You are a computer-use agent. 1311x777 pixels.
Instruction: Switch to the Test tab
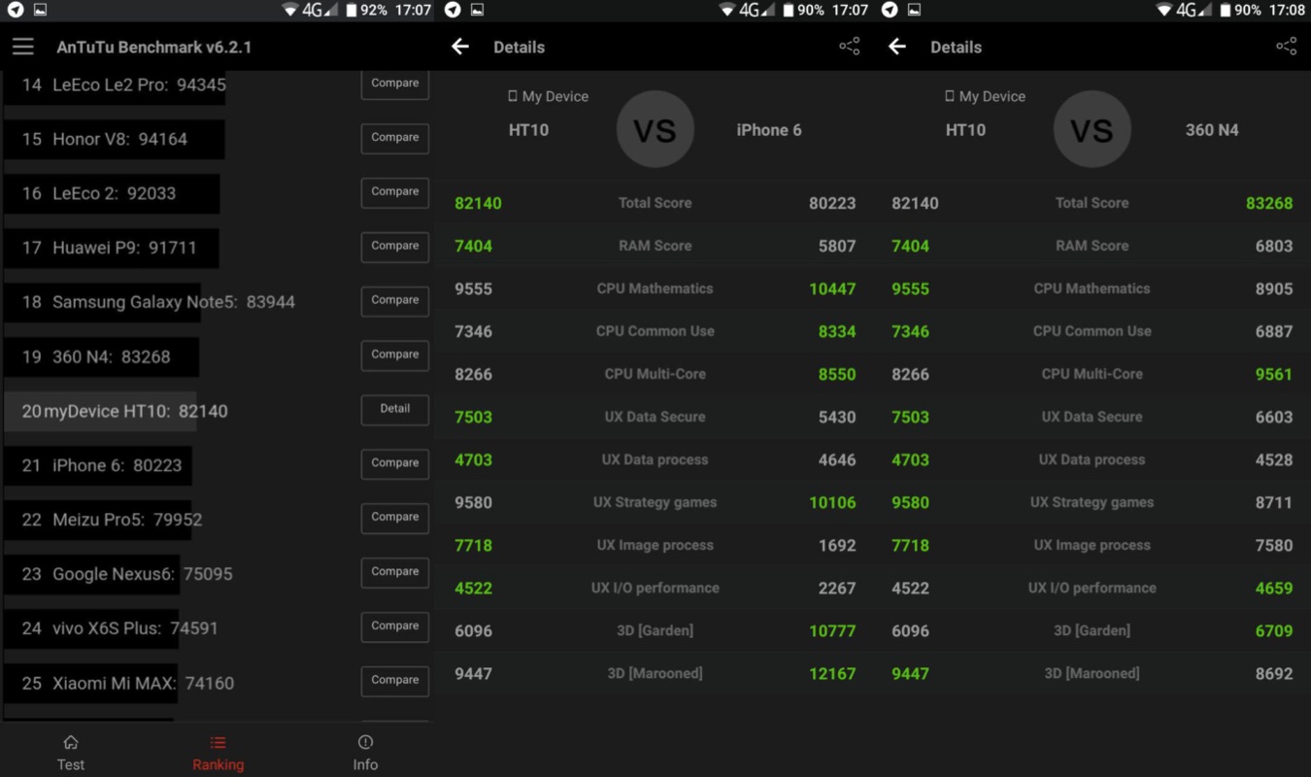[71, 753]
